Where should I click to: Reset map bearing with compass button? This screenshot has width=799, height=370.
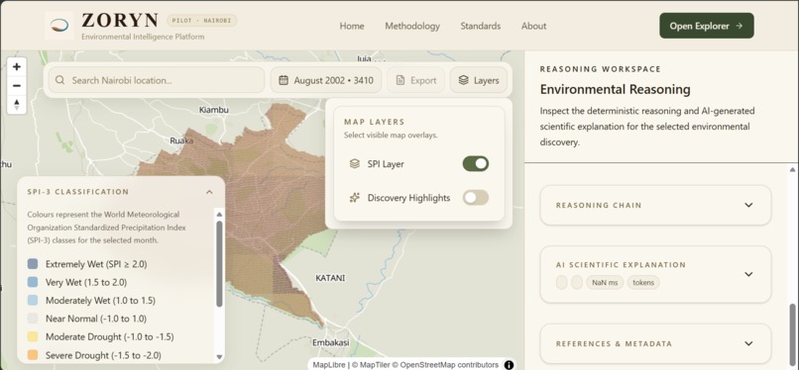pyautogui.click(x=16, y=104)
